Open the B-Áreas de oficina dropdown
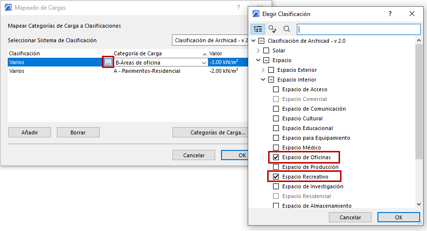The height and width of the screenshot is (231, 427). click(x=204, y=63)
